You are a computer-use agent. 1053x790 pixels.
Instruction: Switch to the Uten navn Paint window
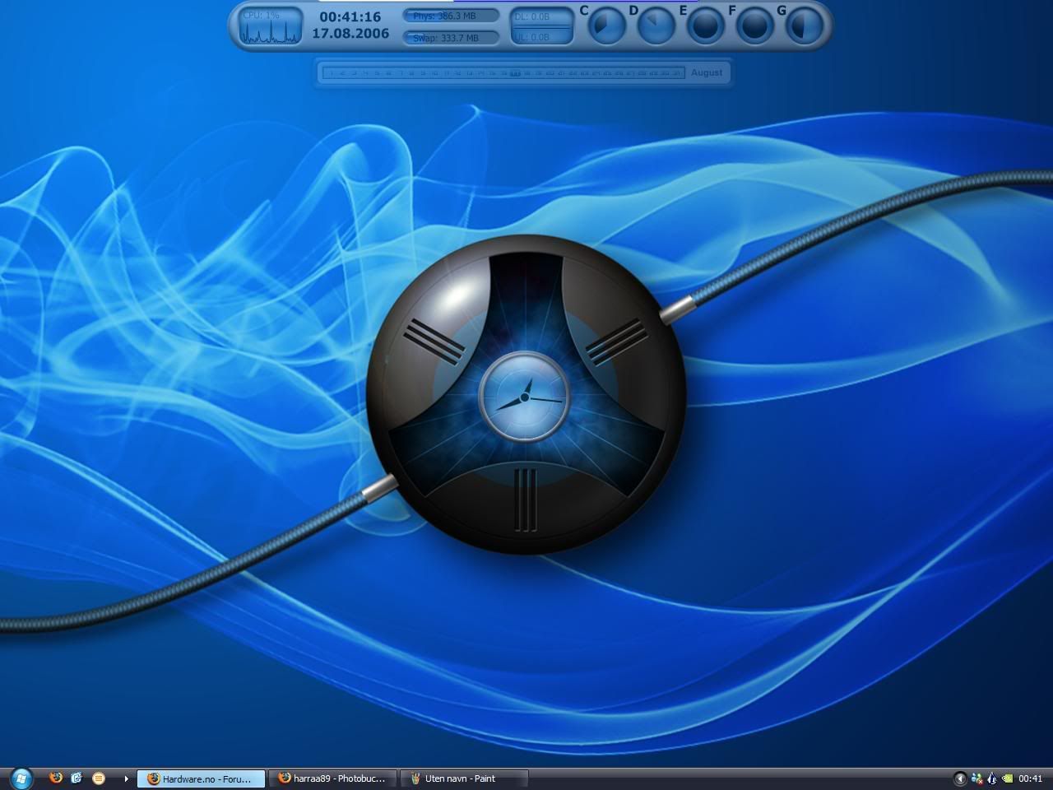[463, 778]
